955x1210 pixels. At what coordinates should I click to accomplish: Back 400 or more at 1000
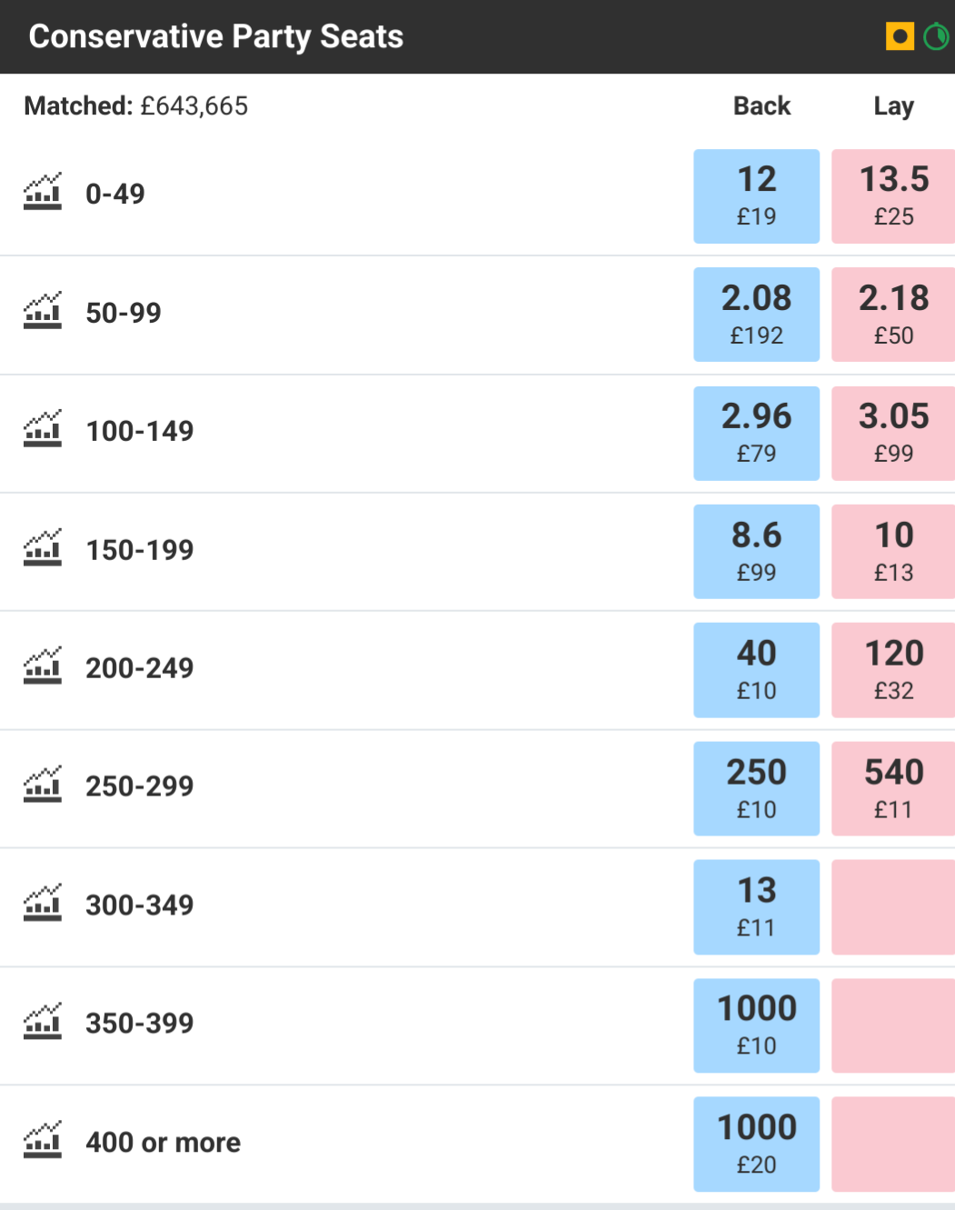pyautogui.click(x=756, y=1145)
